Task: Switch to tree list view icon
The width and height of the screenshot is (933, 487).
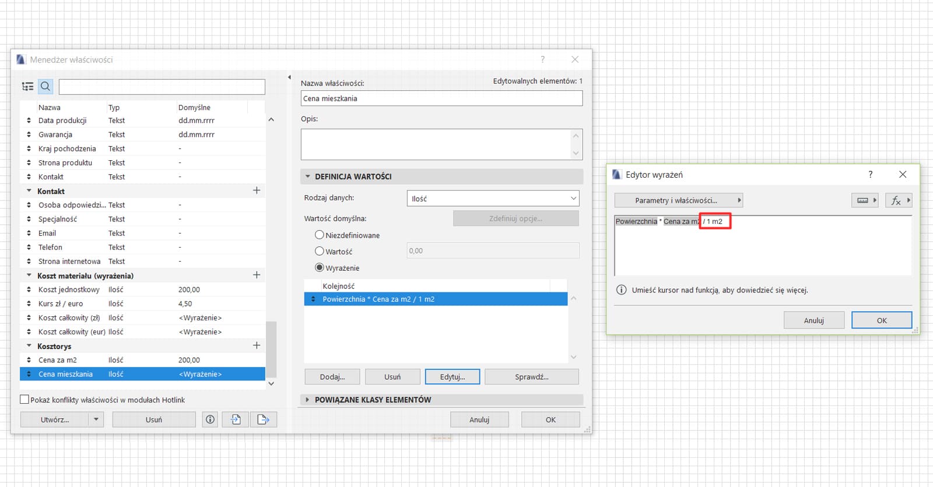Action: 27,86
